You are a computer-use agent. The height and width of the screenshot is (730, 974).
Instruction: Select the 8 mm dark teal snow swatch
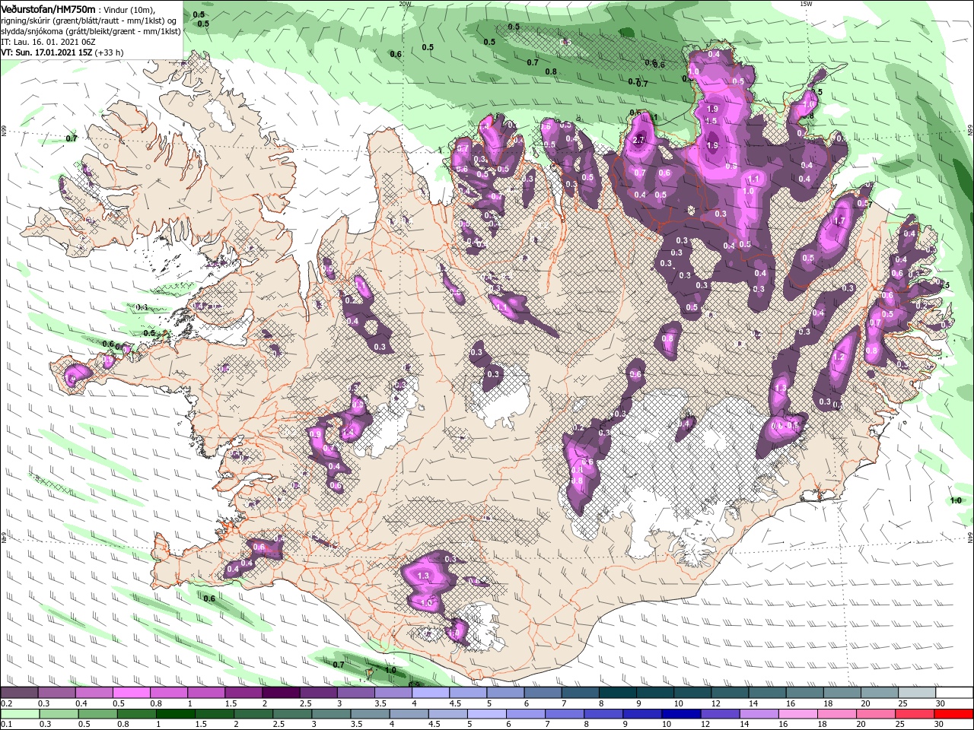tap(618, 693)
